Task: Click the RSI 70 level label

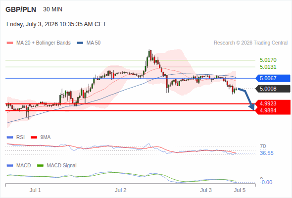Action: [x=263, y=146]
